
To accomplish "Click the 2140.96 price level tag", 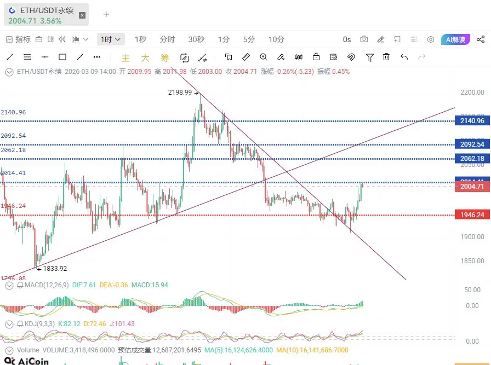I will [472, 121].
